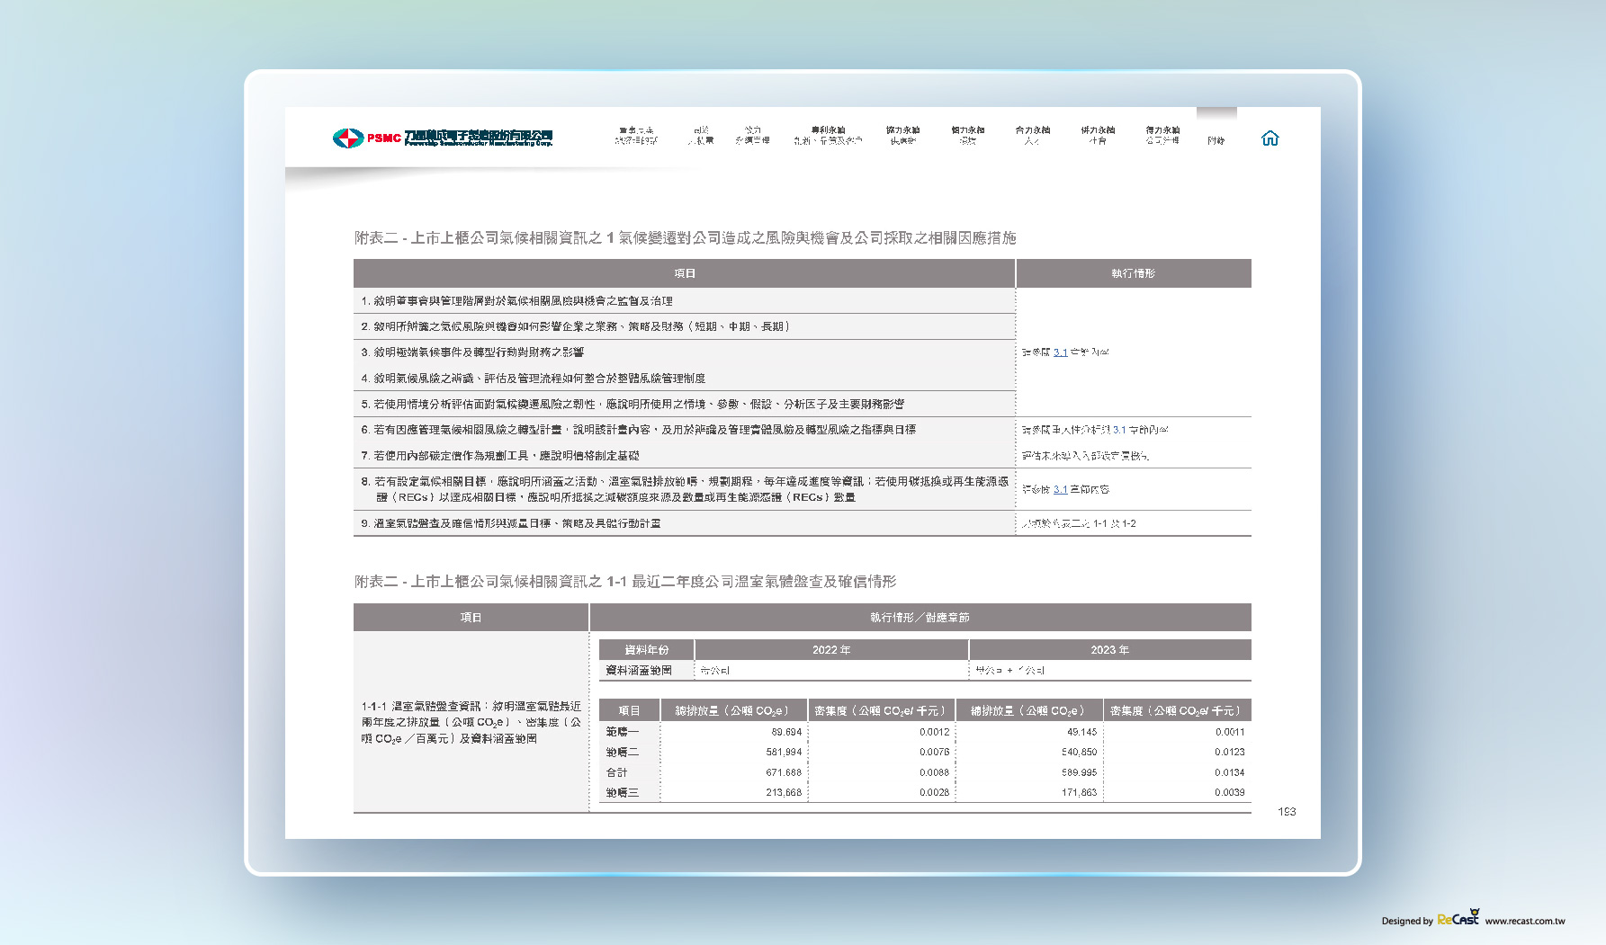Open the 併力永續 navigation section
The width and height of the screenshot is (1606, 945).
[1098, 136]
